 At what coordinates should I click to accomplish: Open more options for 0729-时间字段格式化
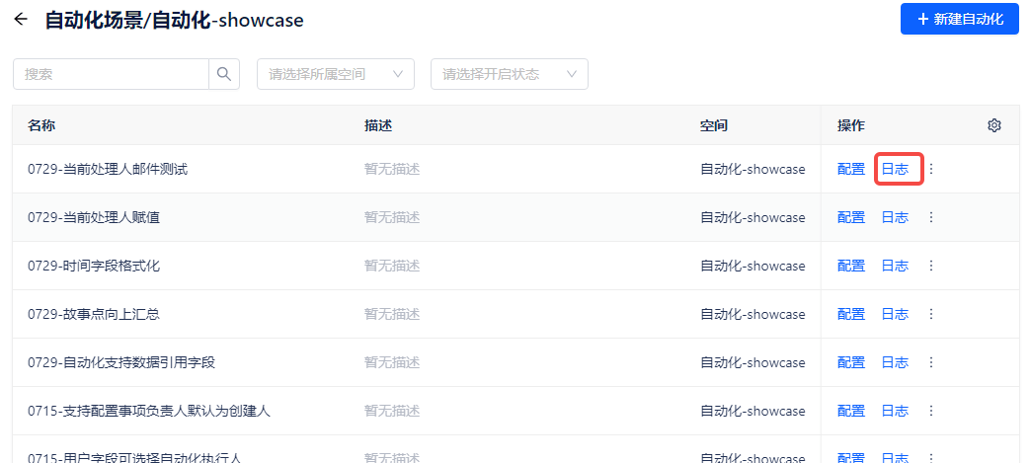[930, 266]
